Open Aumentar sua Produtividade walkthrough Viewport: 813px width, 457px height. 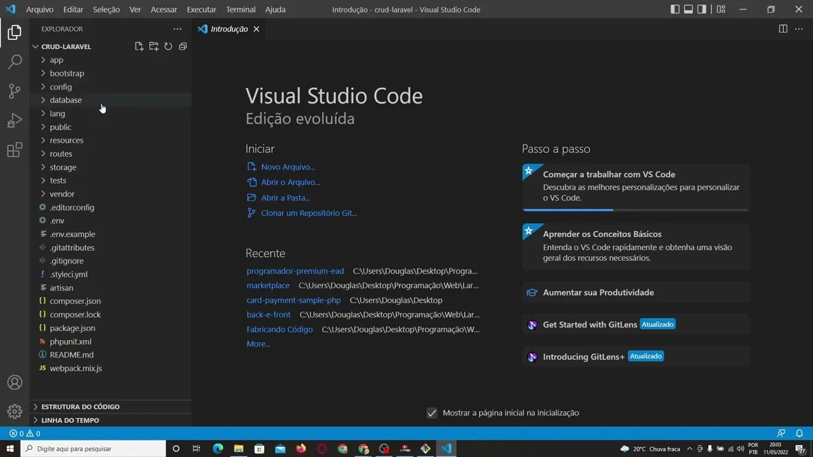pos(636,293)
